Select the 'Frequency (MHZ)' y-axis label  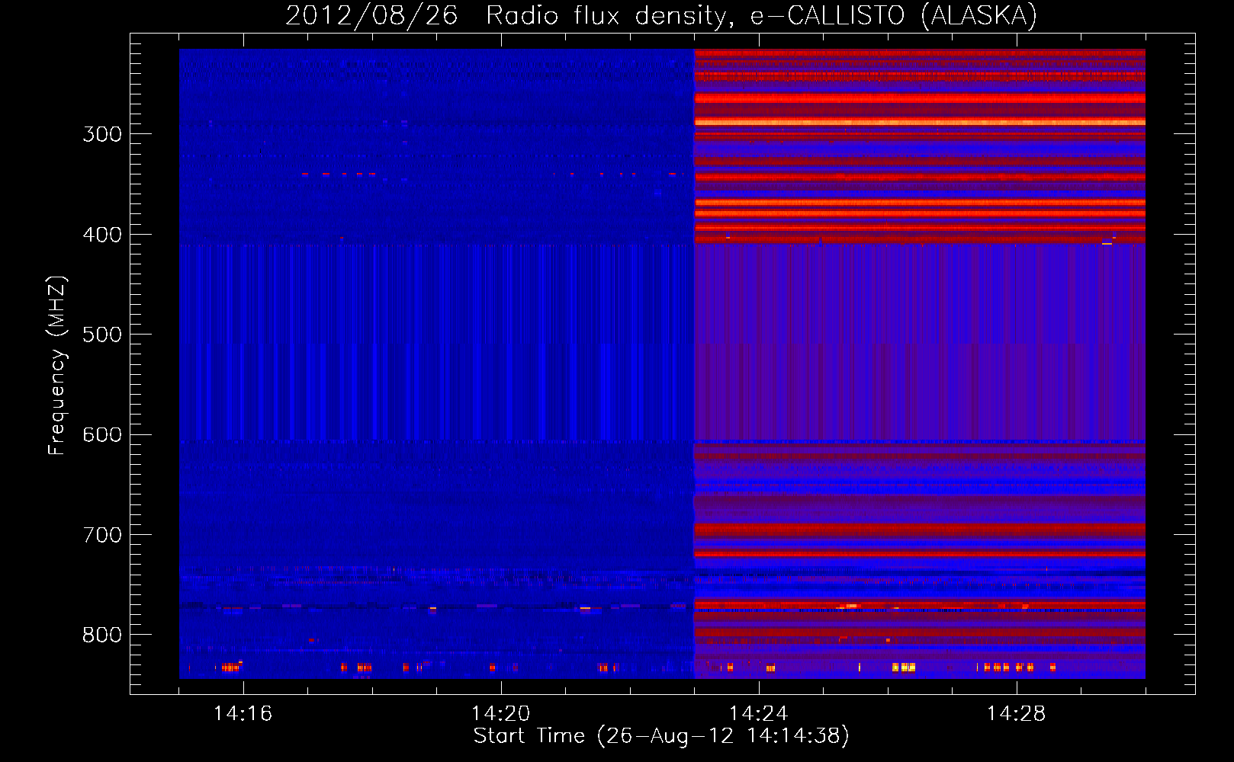click(x=58, y=366)
